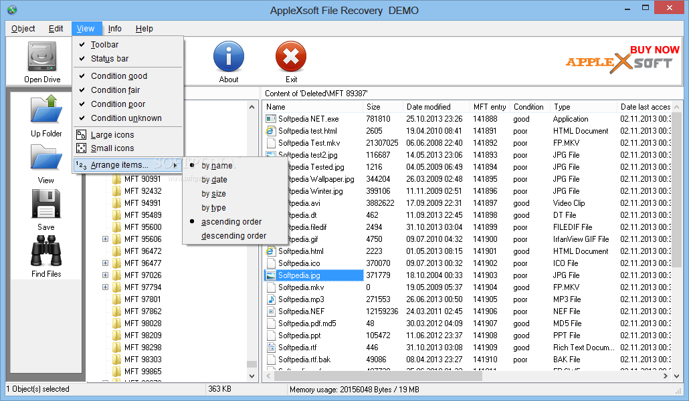Select the MFT 98028 tree folder
The height and width of the screenshot is (401, 689).
142,323
